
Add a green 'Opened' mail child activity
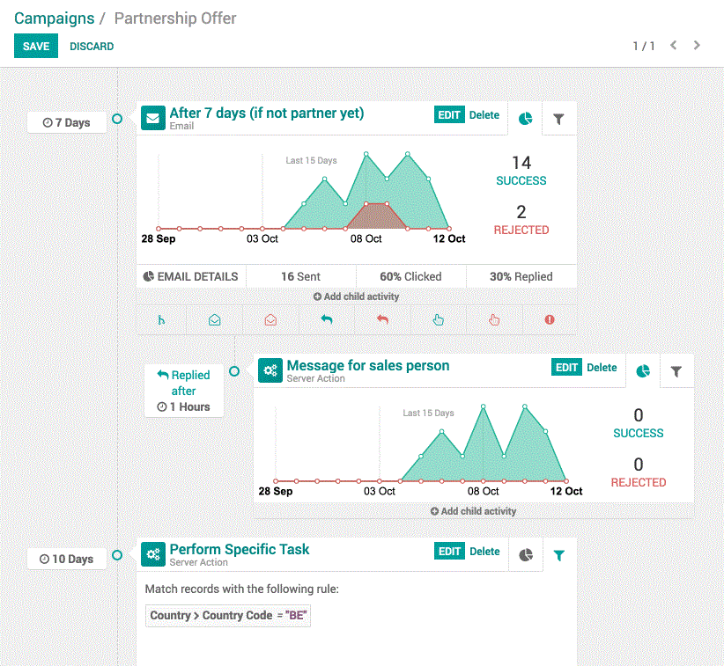tap(215, 320)
